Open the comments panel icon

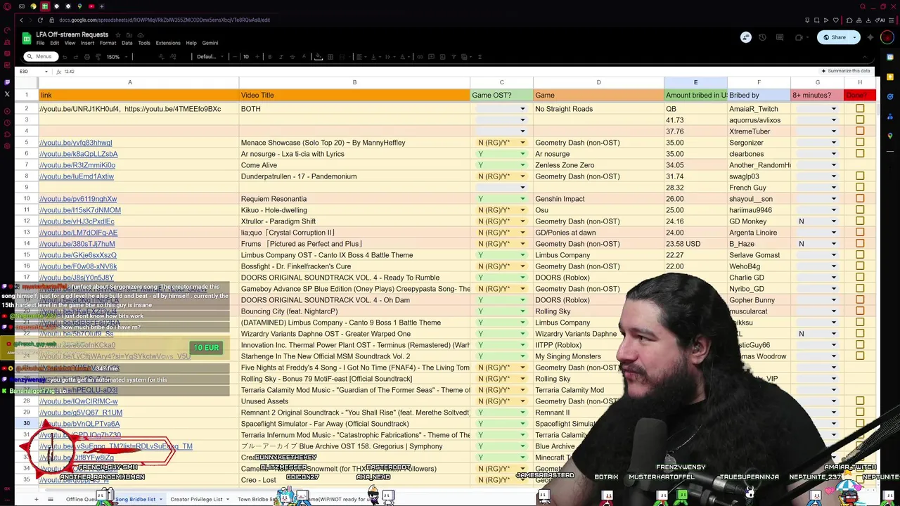(x=780, y=37)
